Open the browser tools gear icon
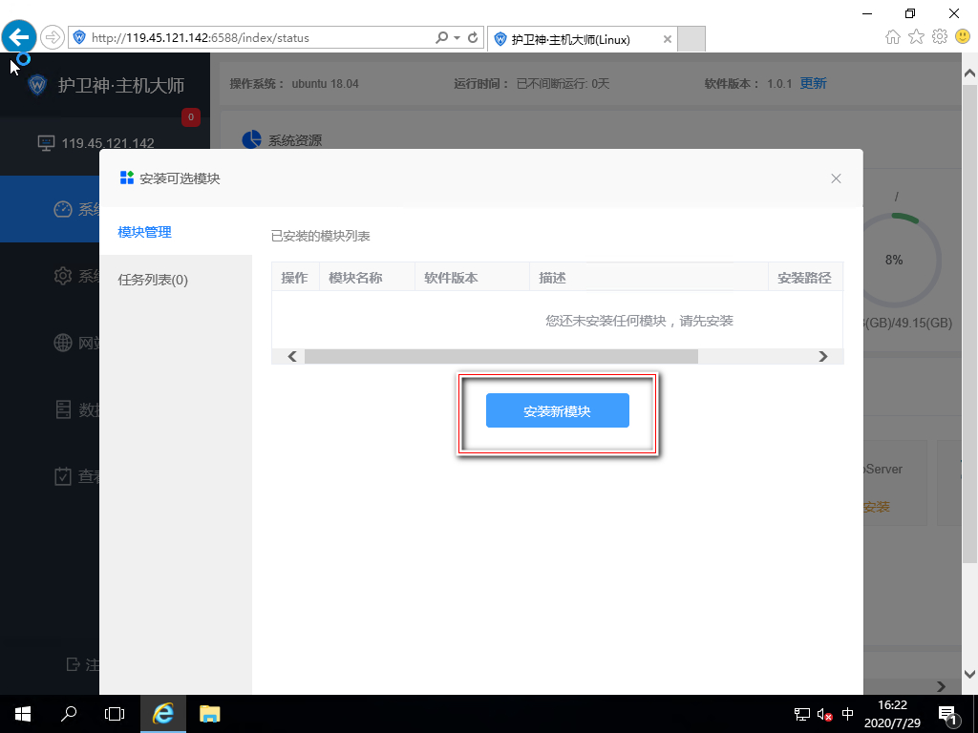978x733 pixels. point(940,37)
